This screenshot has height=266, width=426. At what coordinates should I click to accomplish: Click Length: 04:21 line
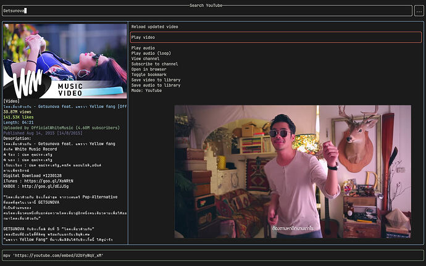(19, 122)
